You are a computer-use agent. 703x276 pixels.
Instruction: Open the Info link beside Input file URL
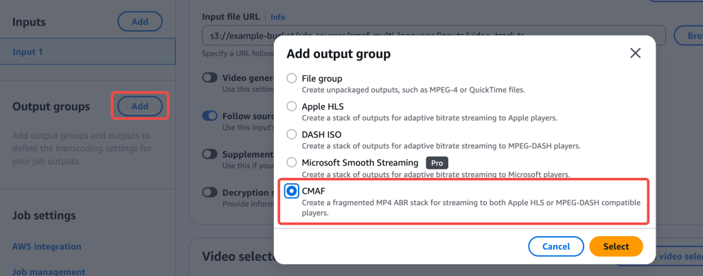[278, 17]
